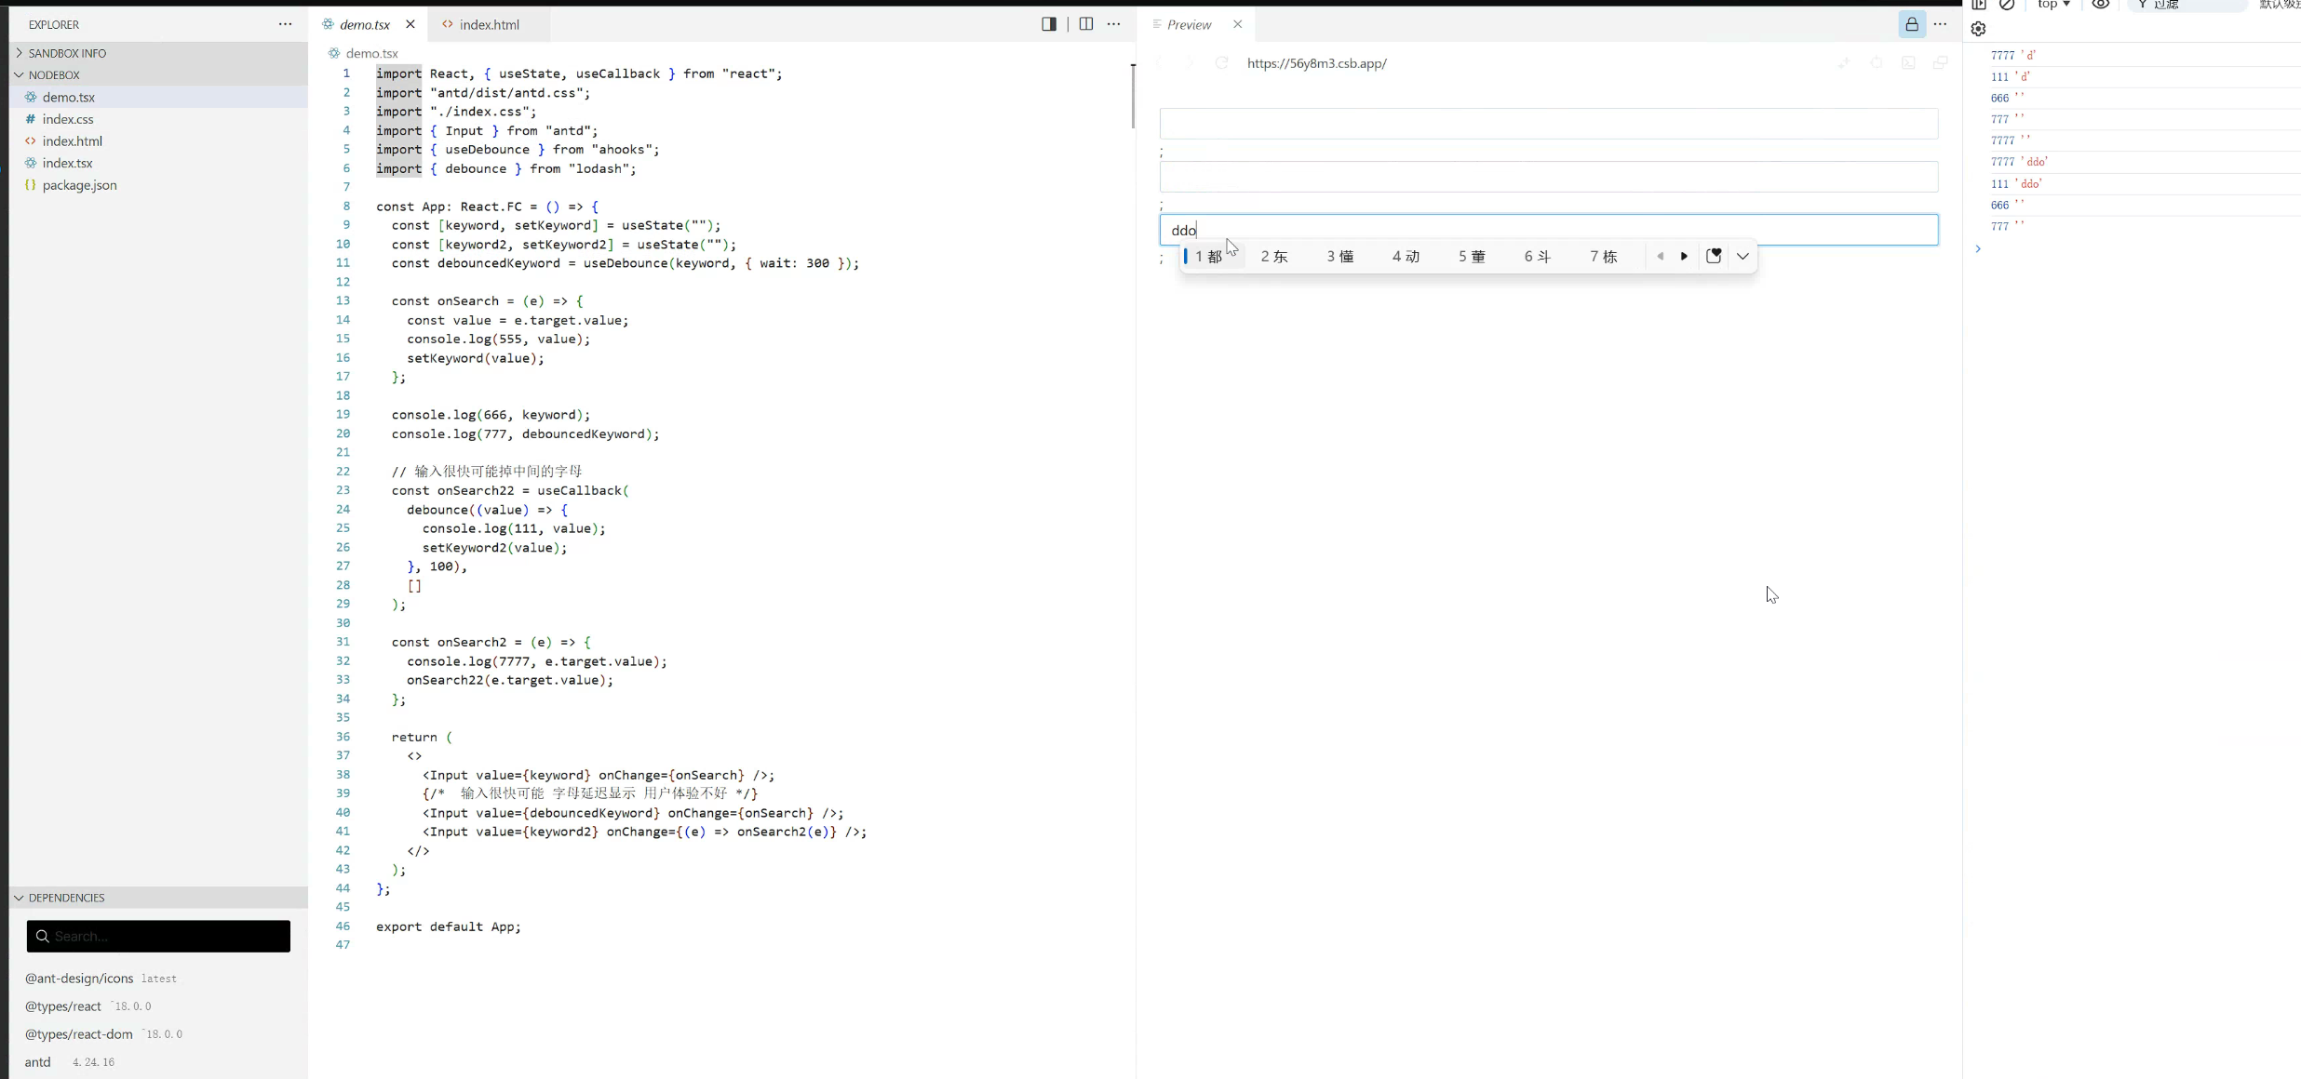Go back in the preview browser
Screen dimensions: 2301x1079
point(1160,63)
